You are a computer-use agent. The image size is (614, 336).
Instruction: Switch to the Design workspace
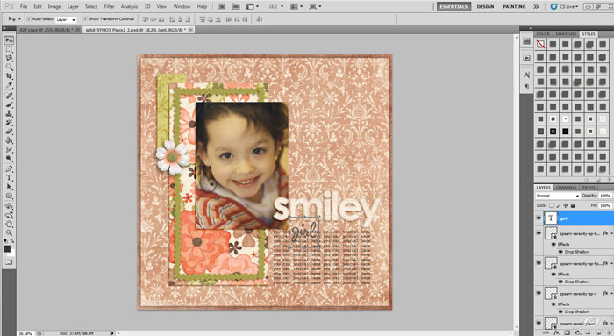pyautogui.click(x=485, y=6)
